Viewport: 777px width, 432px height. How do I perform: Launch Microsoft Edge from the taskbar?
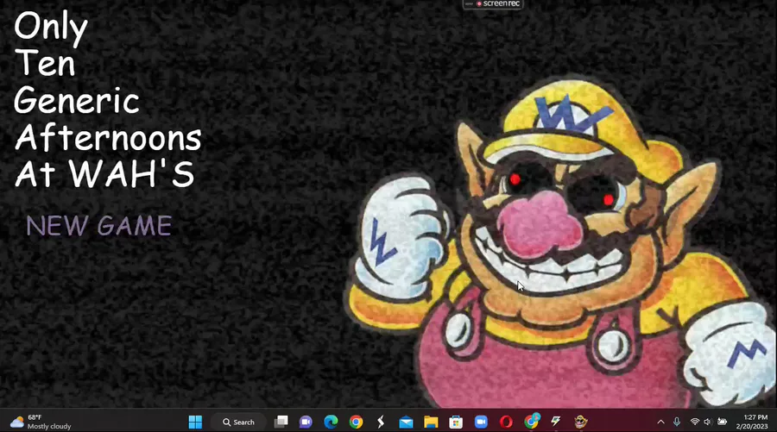coord(331,423)
